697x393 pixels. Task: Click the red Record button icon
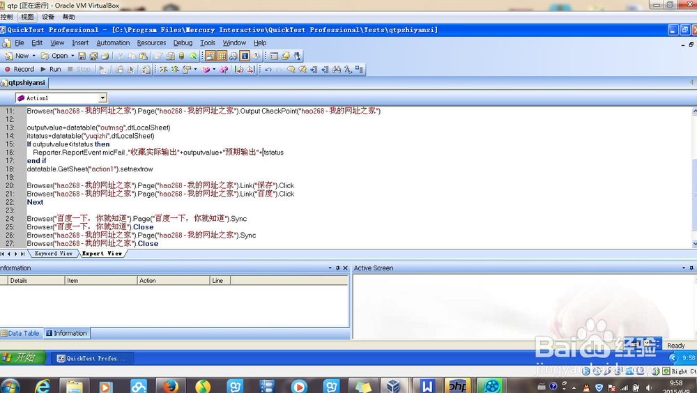pos(8,70)
